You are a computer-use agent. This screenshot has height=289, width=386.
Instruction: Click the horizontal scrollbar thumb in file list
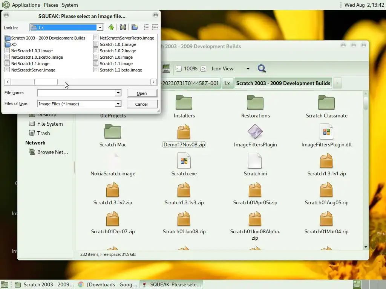coord(46,82)
